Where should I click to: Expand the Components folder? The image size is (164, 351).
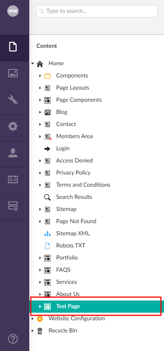(40, 76)
